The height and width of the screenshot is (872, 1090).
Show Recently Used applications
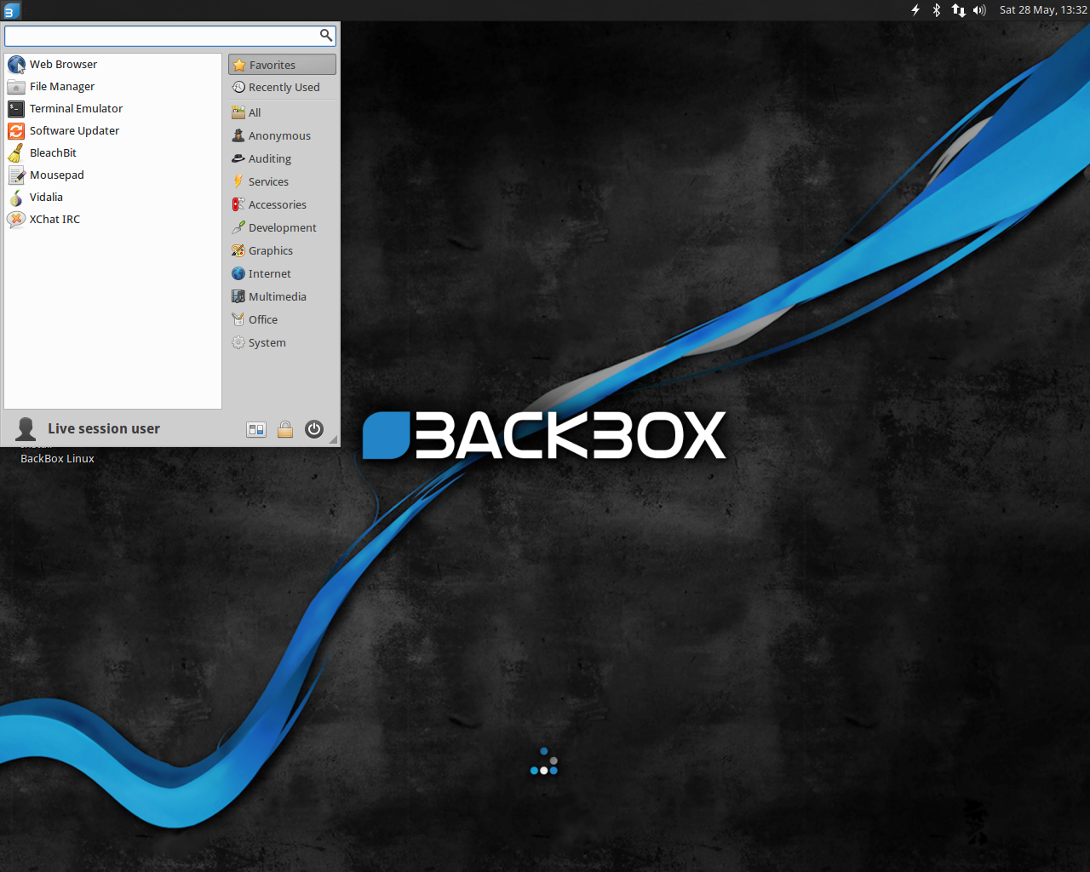pos(283,87)
